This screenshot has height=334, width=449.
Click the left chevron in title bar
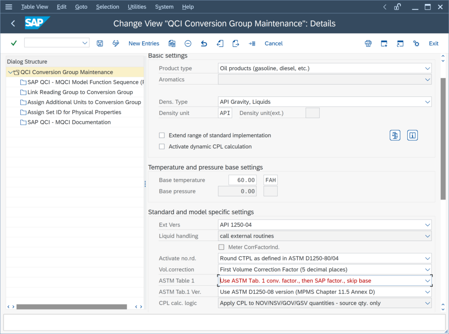[385, 7]
